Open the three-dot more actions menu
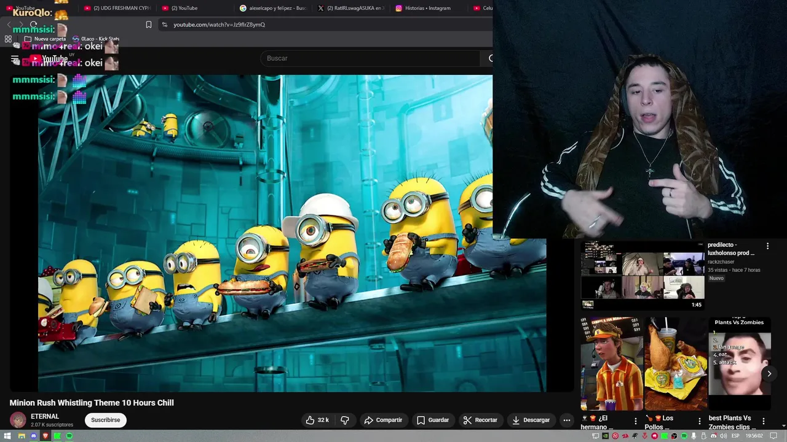This screenshot has width=787, height=442. [x=567, y=420]
